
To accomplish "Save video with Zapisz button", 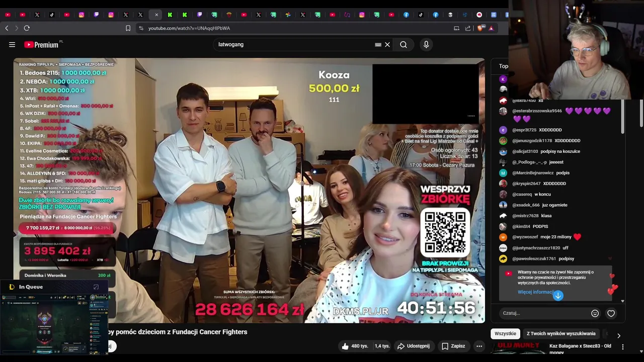I will (x=453, y=346).
